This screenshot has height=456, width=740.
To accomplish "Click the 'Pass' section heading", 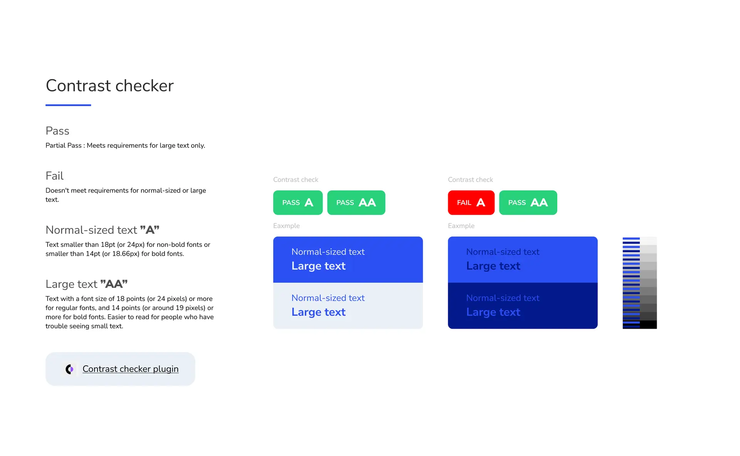I will (x=57, y=131).
